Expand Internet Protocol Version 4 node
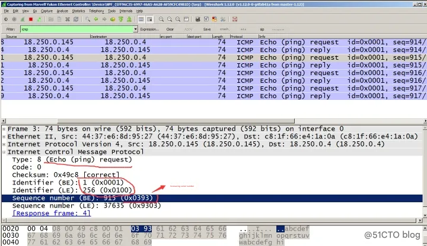Screen dimensions: 427x246 (4, 144)
